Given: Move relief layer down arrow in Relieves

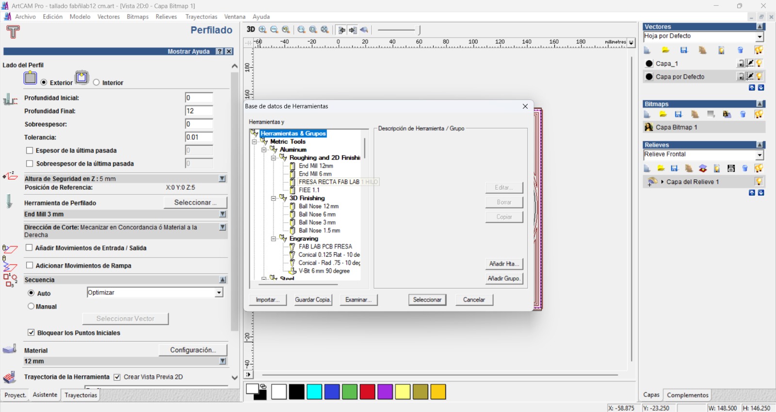Looking at the screenshot, I should pyautogui.click(x=761, y=193).
